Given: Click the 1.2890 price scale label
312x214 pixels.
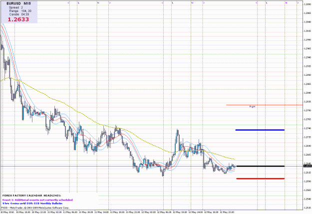Looking at the screenshot, I should pyautogui.click(x=308, y=75).
